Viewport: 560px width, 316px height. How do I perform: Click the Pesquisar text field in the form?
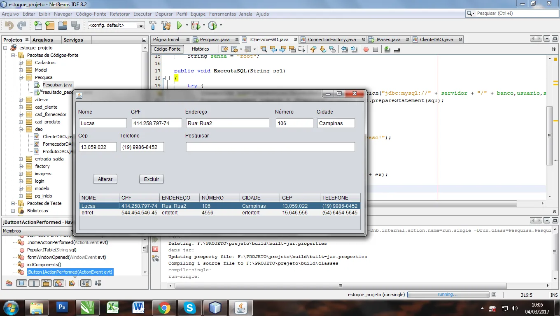coord(270,147)
